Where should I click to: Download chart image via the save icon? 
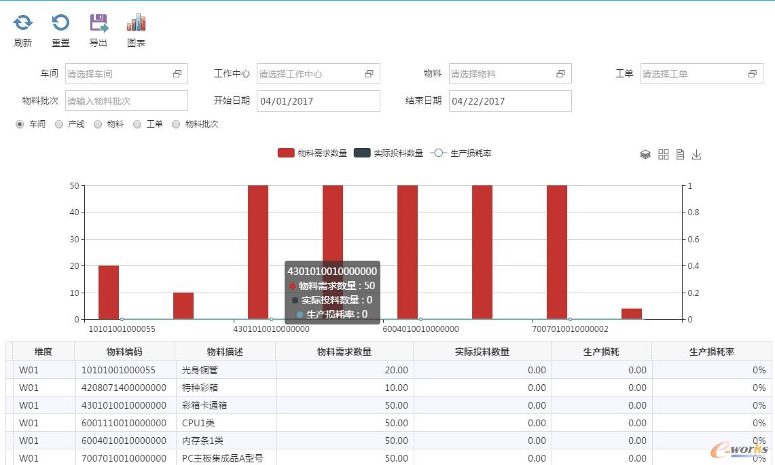coord(696,155)
